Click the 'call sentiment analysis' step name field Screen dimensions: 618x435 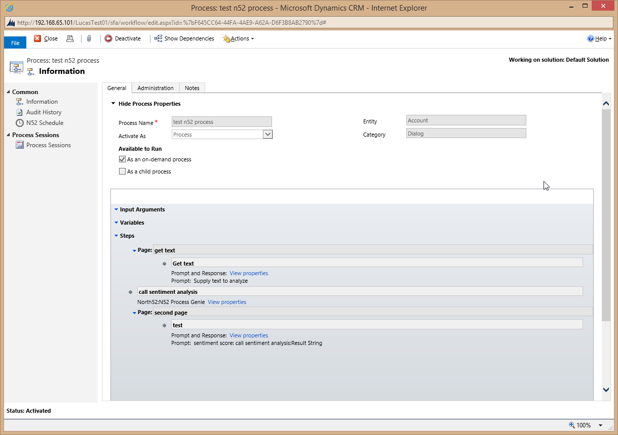[360, 291]
